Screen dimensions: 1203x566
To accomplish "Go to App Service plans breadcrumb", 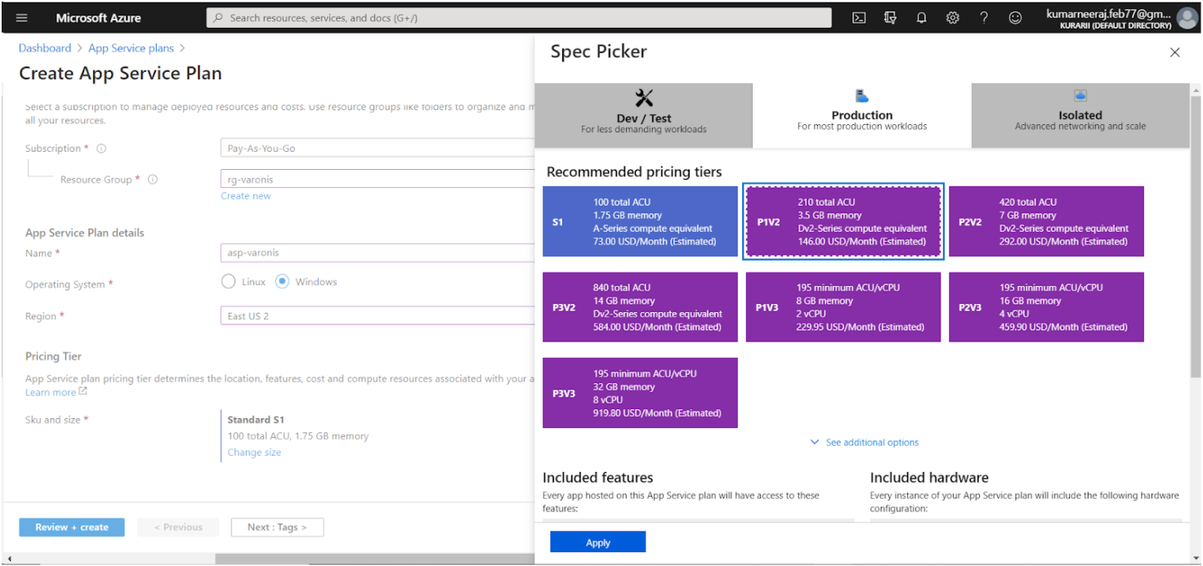I will pyautogui.click(x=131, y=48).
